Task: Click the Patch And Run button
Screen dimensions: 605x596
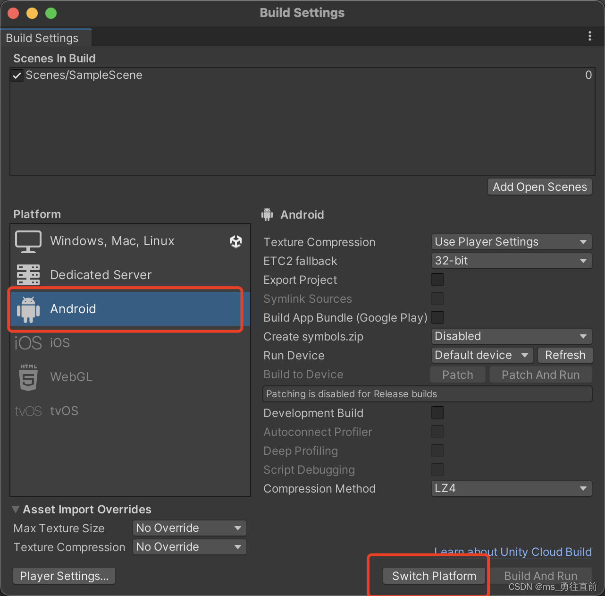Action: tap(541, 375)
